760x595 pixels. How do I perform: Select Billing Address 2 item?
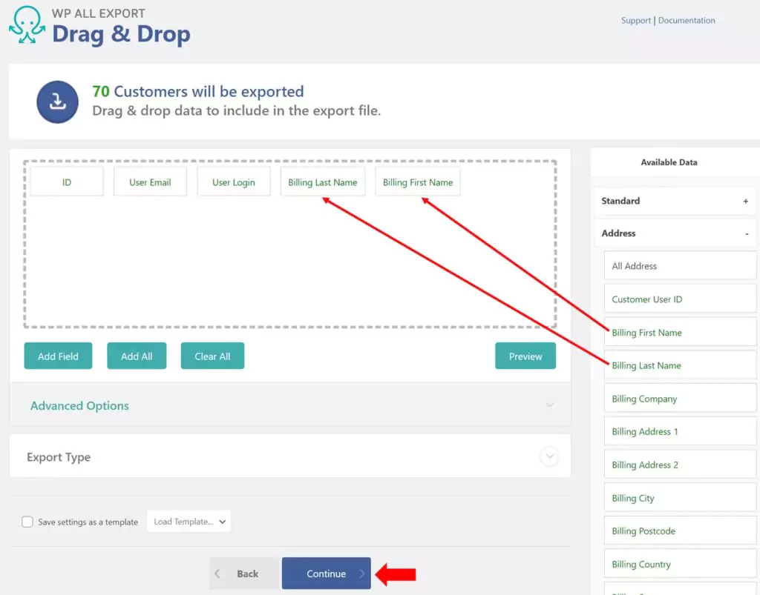click(680, 465)
